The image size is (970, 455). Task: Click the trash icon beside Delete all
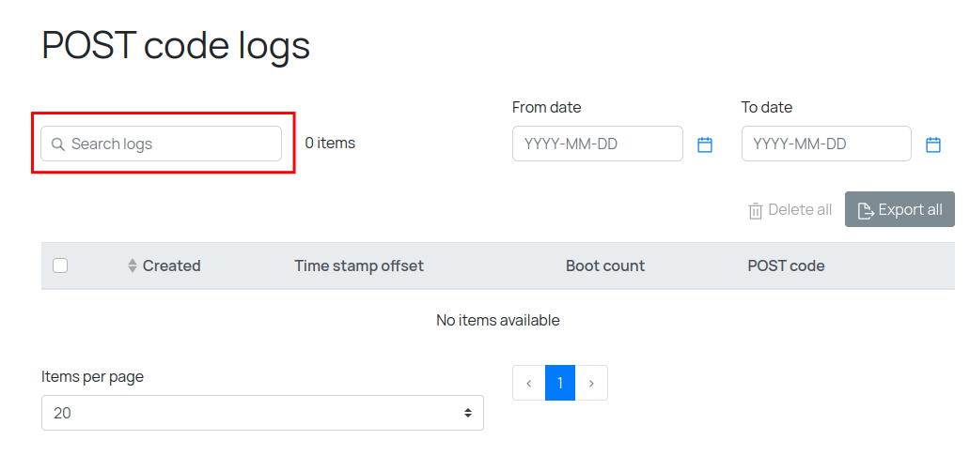[756, 211]
